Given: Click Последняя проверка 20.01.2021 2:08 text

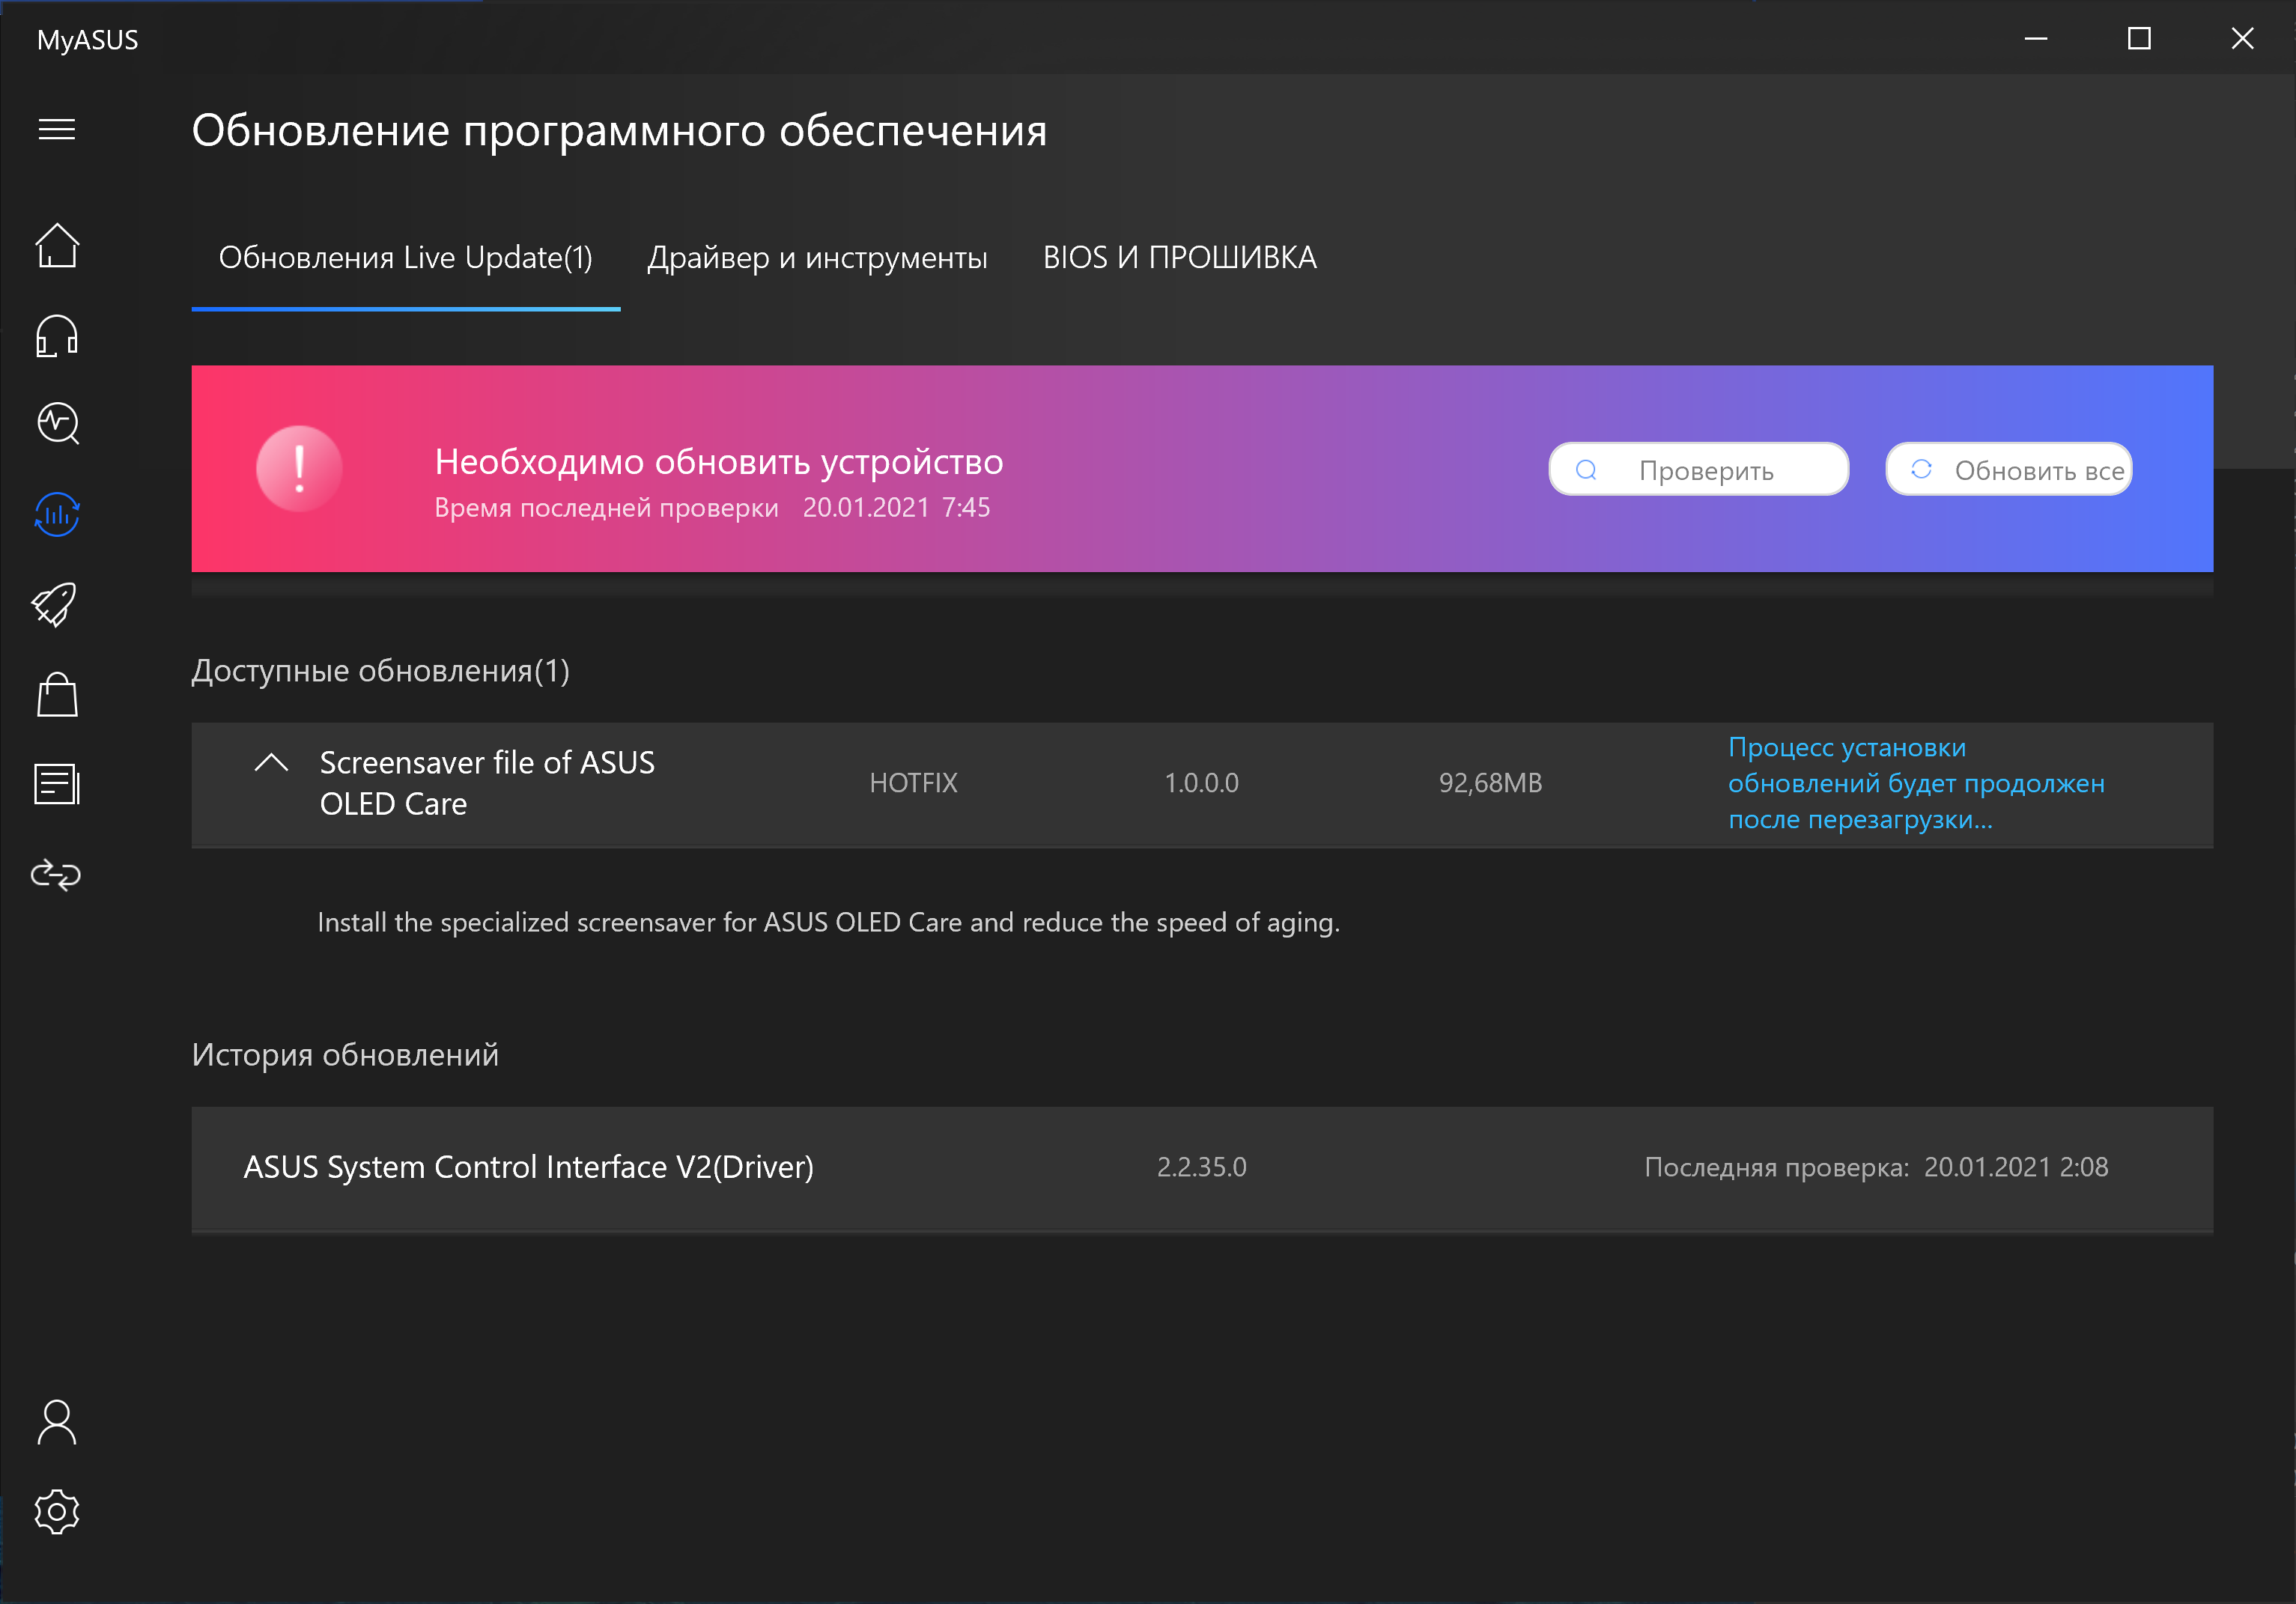Looking at the screenshot, I should 1876,1167.
